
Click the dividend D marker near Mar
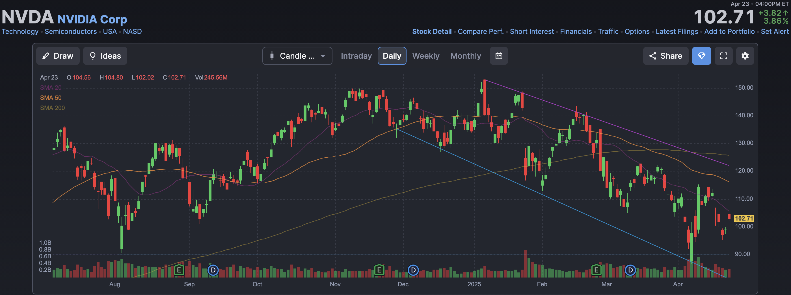click(630, 270)
